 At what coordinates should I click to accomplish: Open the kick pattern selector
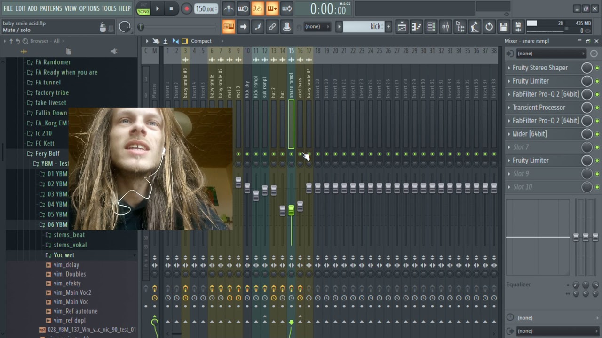pyautogui.click(x=364, y=27)
